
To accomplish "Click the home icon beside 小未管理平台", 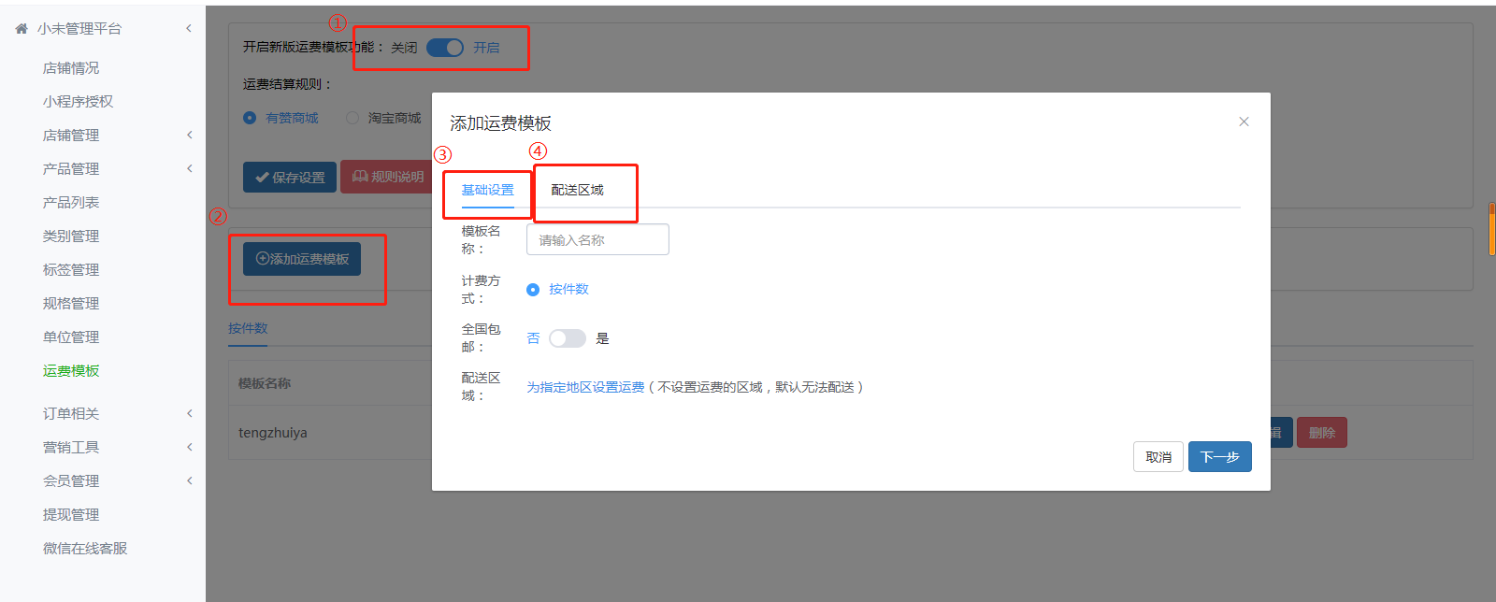I will coord(22,29).
